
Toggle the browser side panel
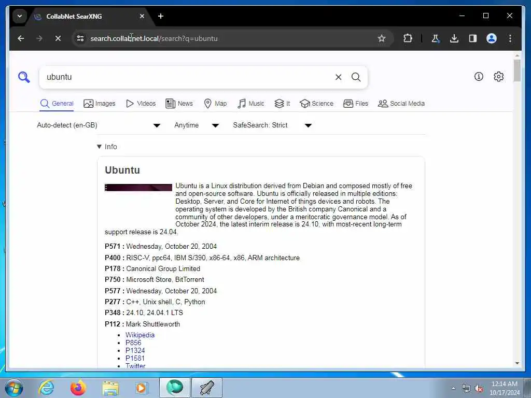(x=473, y=38)
